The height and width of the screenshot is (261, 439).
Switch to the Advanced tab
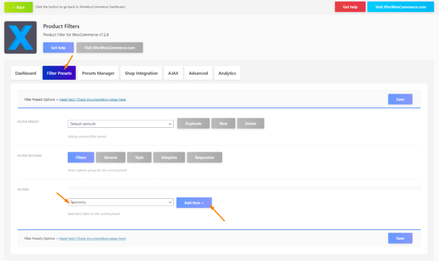point(198,73)
